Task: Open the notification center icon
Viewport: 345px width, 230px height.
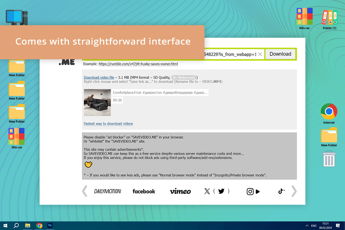Action: (338, 226)
